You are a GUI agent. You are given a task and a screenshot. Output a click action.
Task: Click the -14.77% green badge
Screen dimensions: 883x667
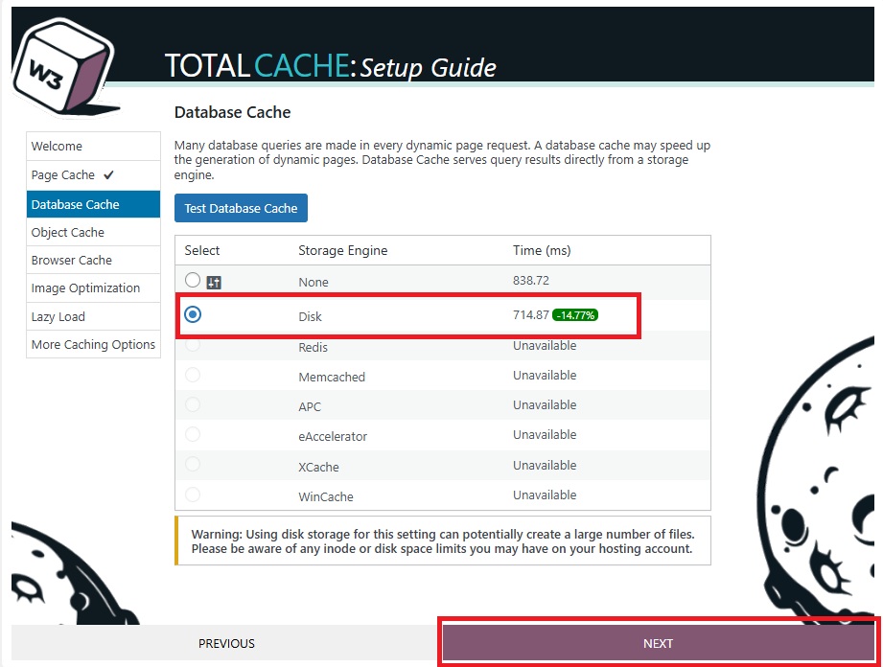[x=575, y=315]
